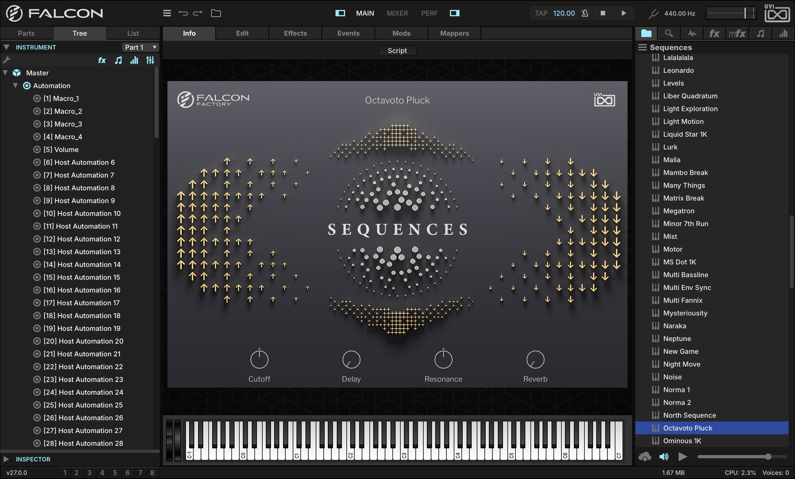
Task: Open the modulation bars browser tab
Action: [783, 33]
